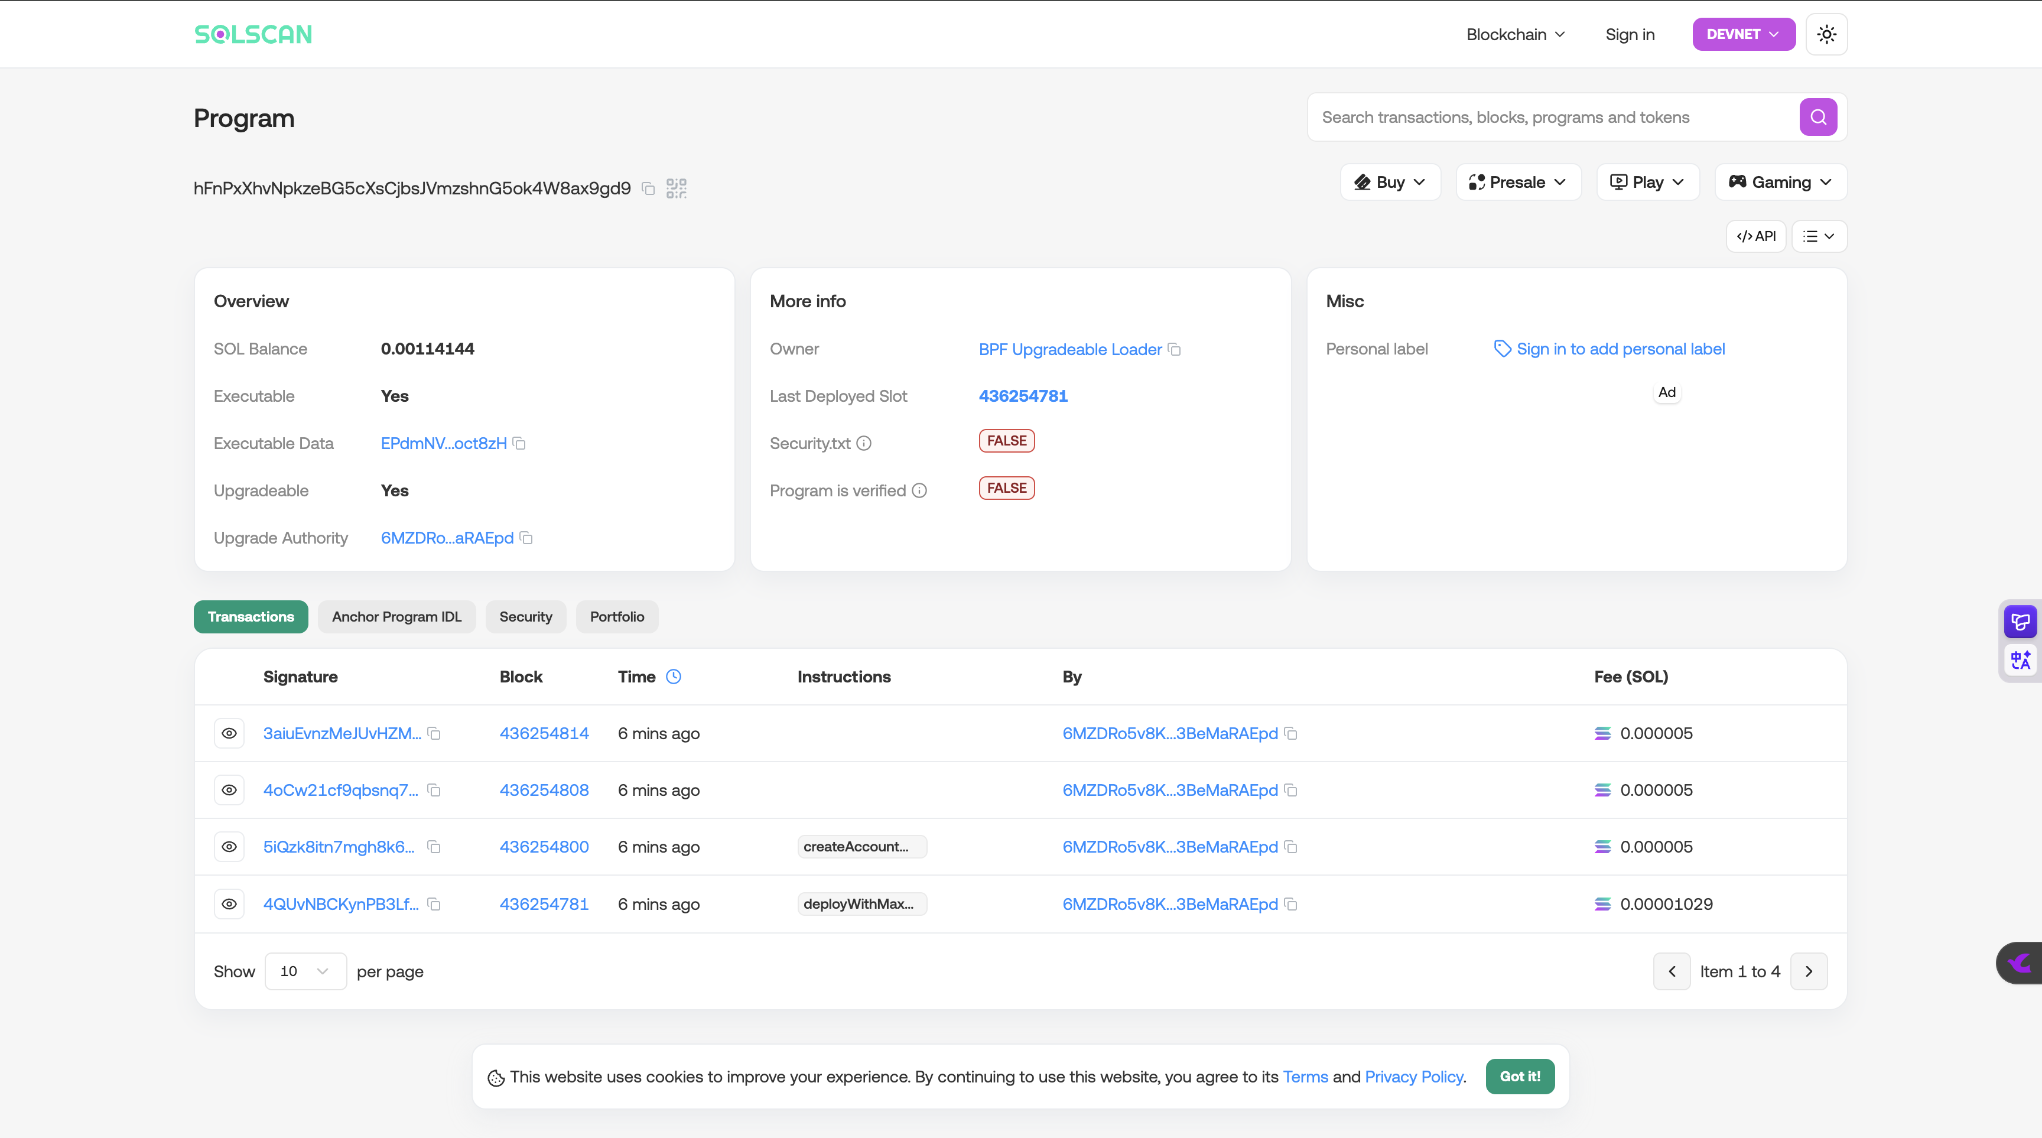Click the Time column clock icon
This screenshot has height=1138, width=2042.
(x=673, y=677)
